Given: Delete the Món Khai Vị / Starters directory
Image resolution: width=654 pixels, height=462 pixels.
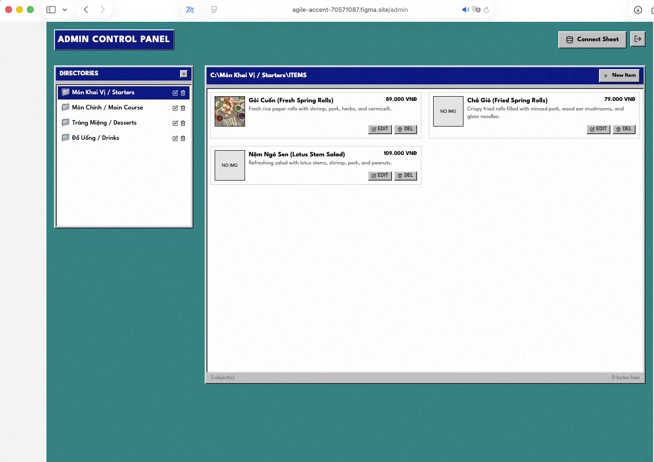Looking at the screenshot, I should pos(183,93).
